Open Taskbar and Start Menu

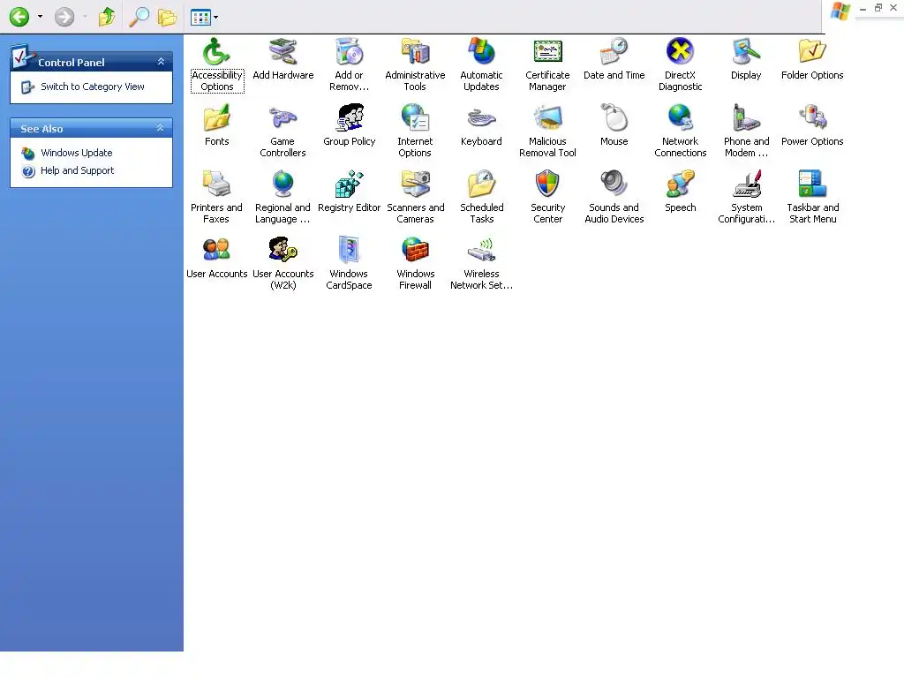[812, 197]
